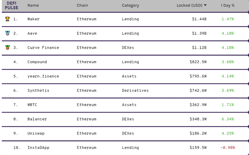Click the silver medal icon beside Aave

click(7, 33)
